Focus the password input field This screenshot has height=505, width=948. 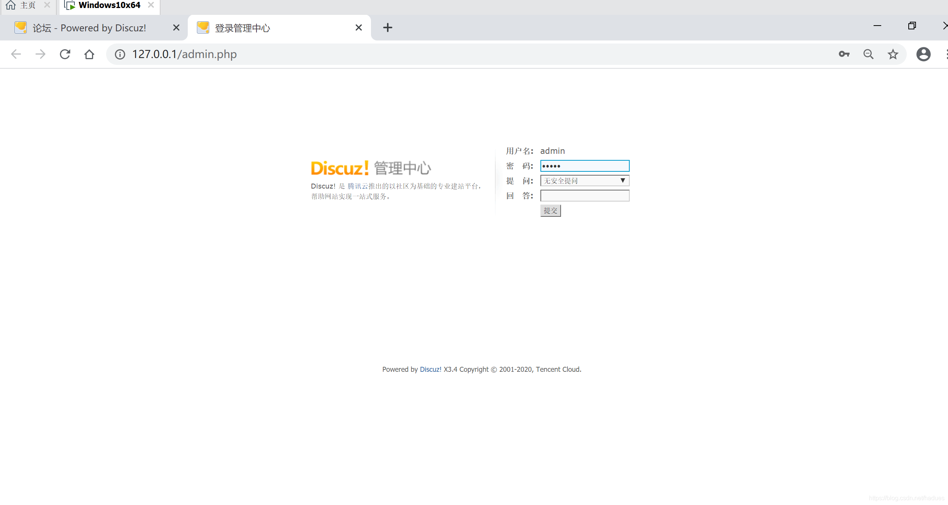click(x=585, y=166)
